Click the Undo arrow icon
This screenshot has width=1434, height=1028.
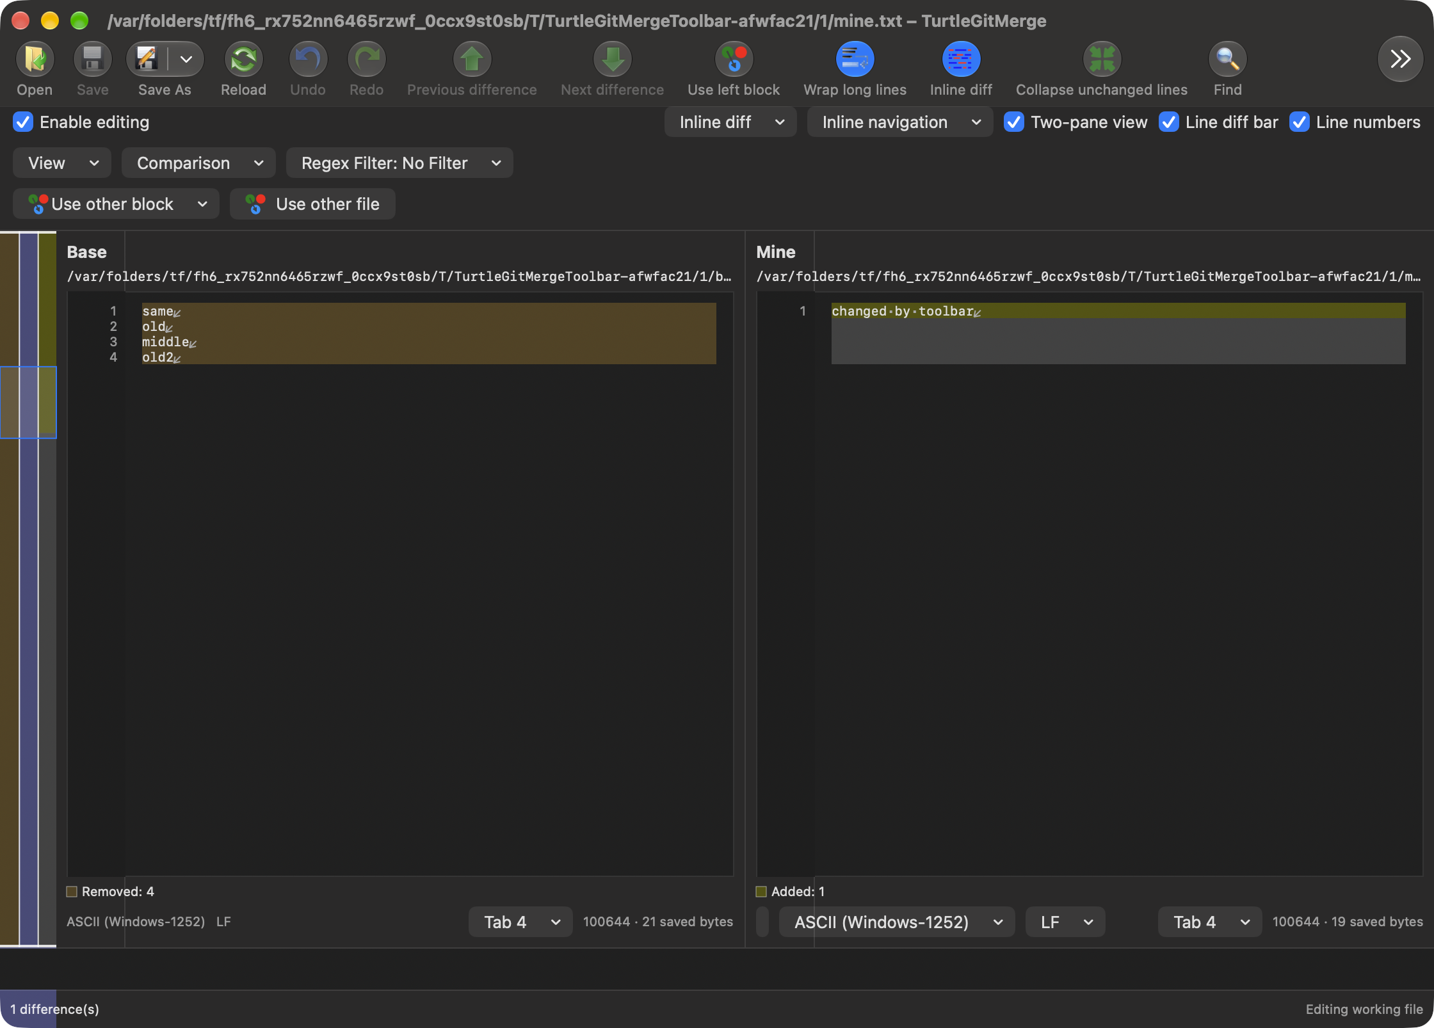[x=308, y=59]
